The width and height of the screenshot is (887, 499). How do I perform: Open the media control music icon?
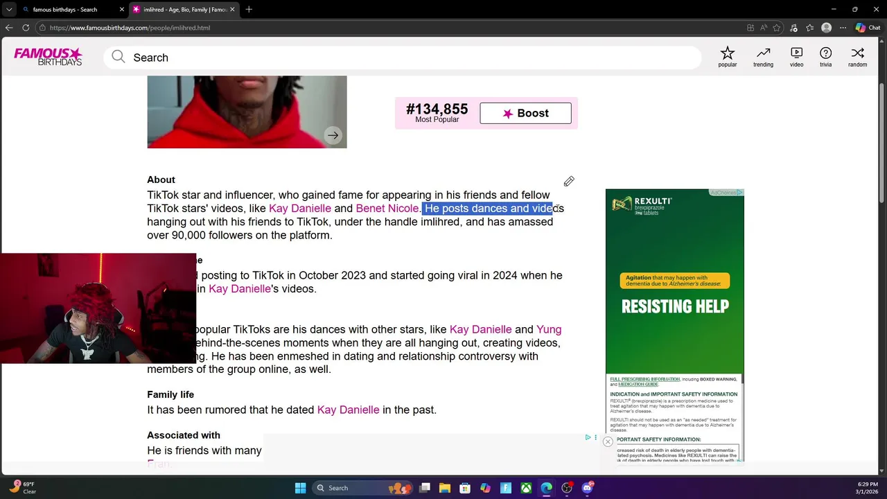pos(793,28)
